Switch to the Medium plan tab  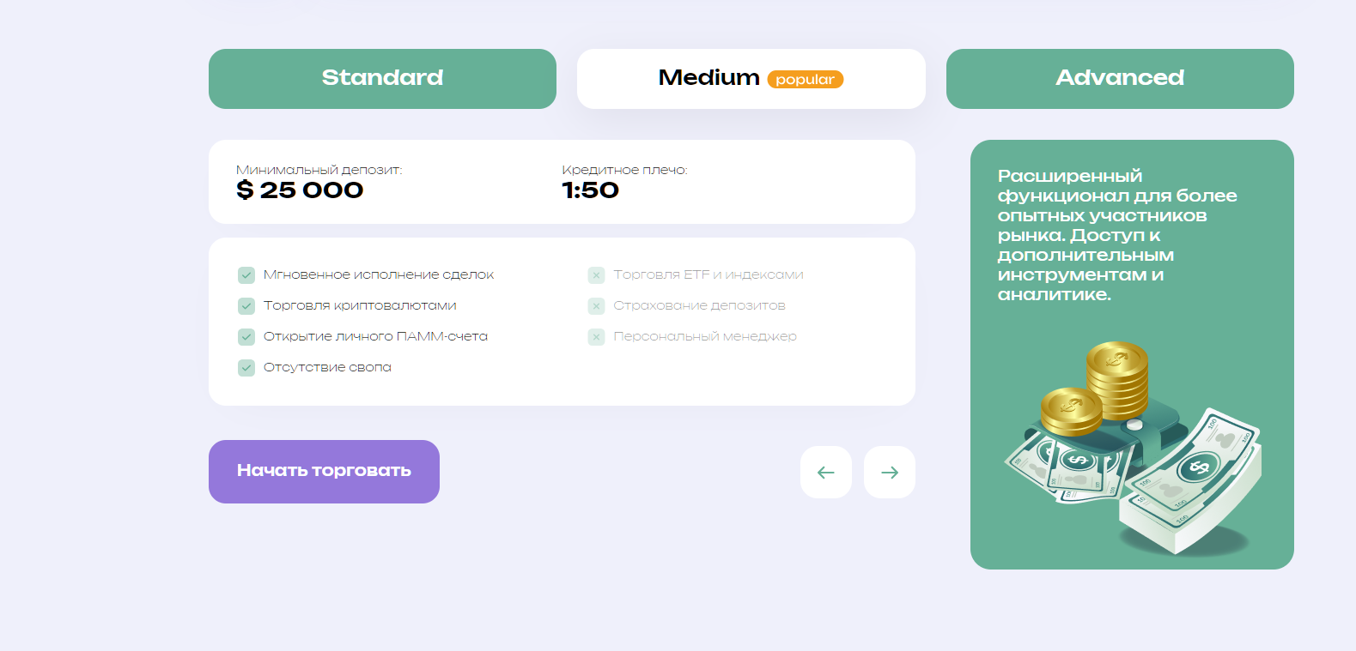pyautogui.click(x=751, y=79)
